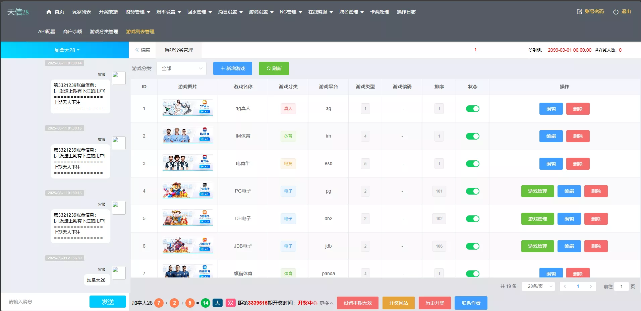This screenshot has height=311, width=641.
Task: Click the plus icon in 新增游戏
Action: pos(223,68)
